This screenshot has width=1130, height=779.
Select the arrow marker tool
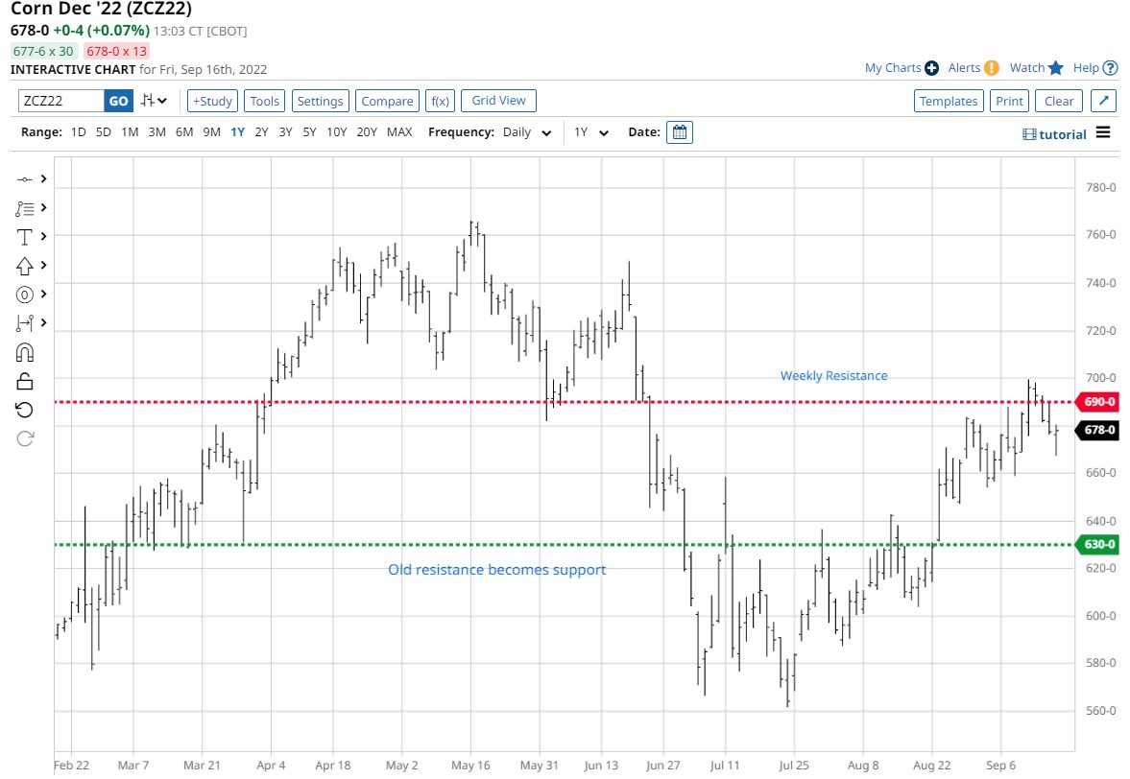click(25, 265)
